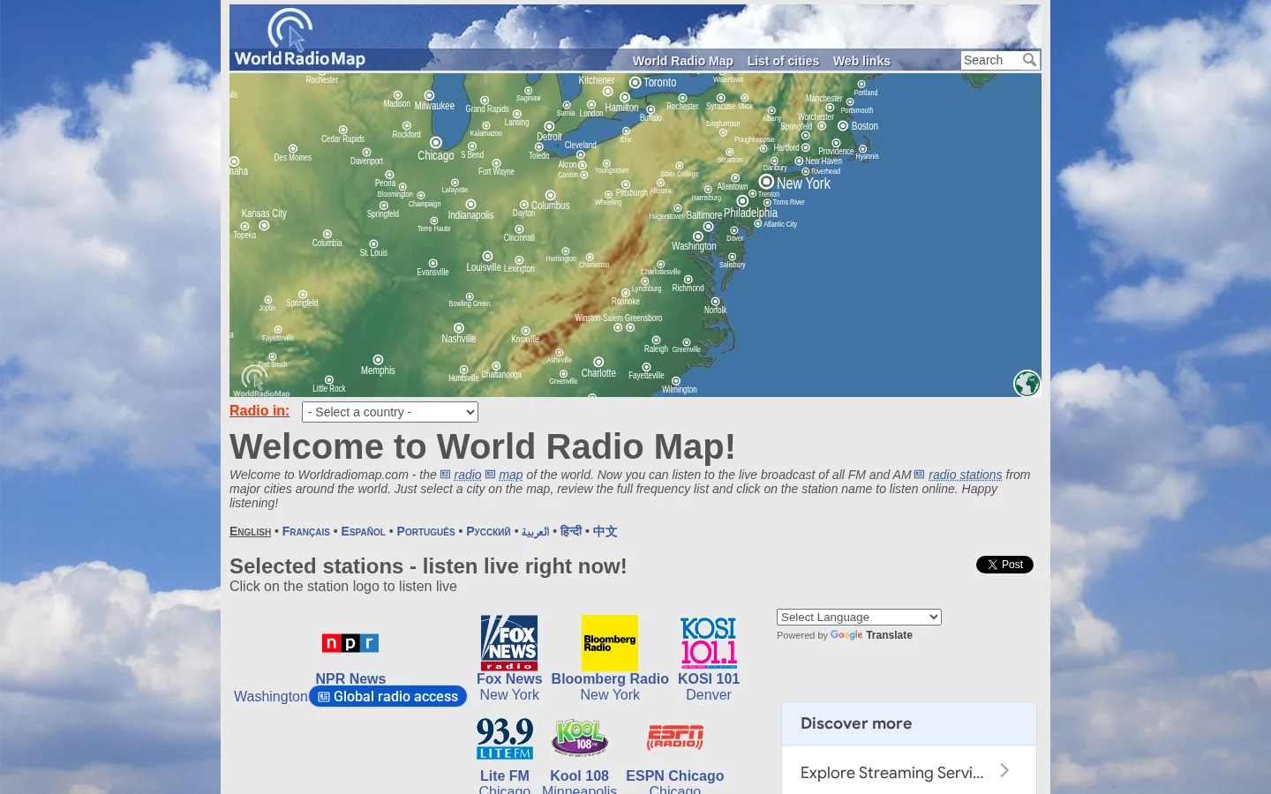
Task: Expand the Select Language dropdown
Action: tap(859, 618)
